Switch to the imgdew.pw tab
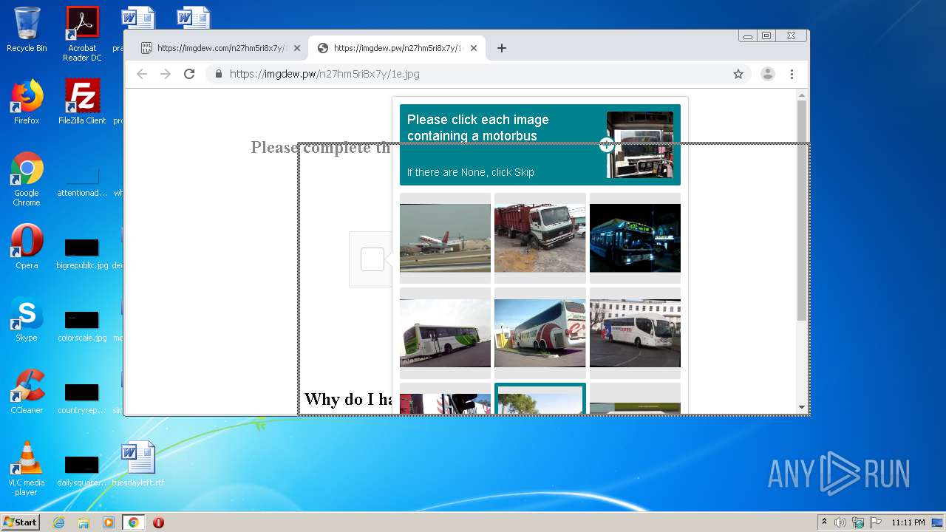 [397, 48]
